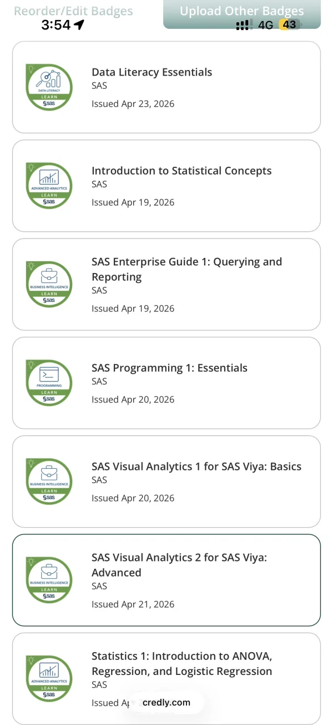This screenshot has width=333, height=725.
Task: Click Reorder/Edit Badges
Action: point(73,11)
